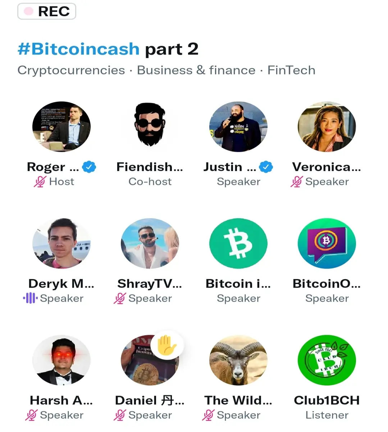Viewport: 388px width, 432px height.
Task: Open the Club1BCH listener avatar
Action: tap(327, 360)
